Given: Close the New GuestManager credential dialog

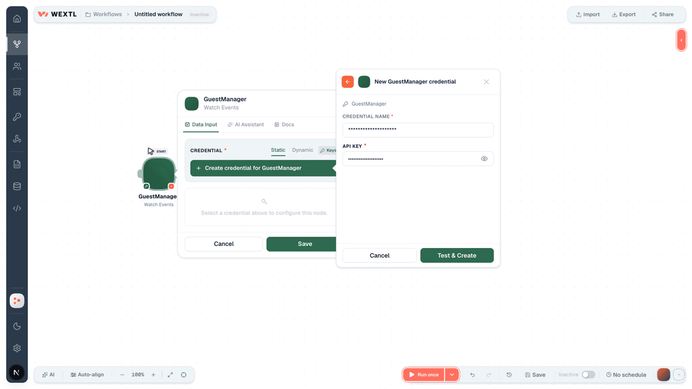Looking at the screenshot, I should pos(487,82).
